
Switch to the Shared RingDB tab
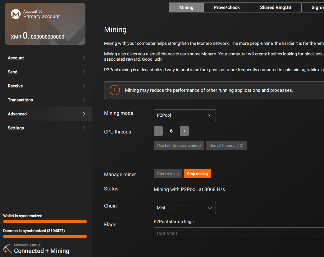point(276,7)
